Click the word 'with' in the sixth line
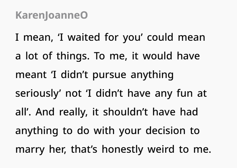Screen dimensions: 237x168 [104, 131]
